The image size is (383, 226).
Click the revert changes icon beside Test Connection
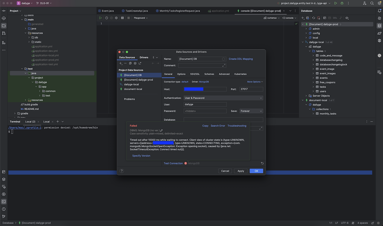[x=262, y=163]
